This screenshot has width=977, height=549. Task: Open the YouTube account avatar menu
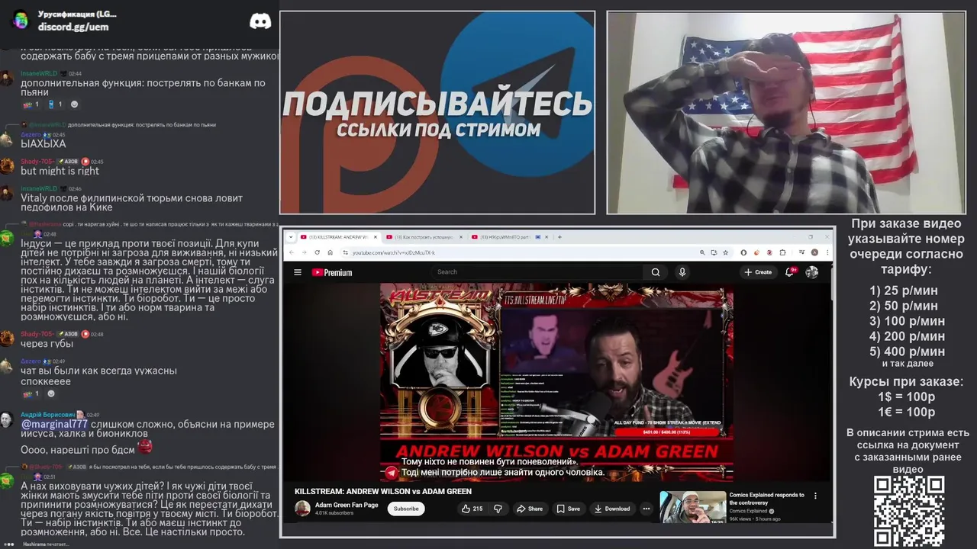click(812, 272)
